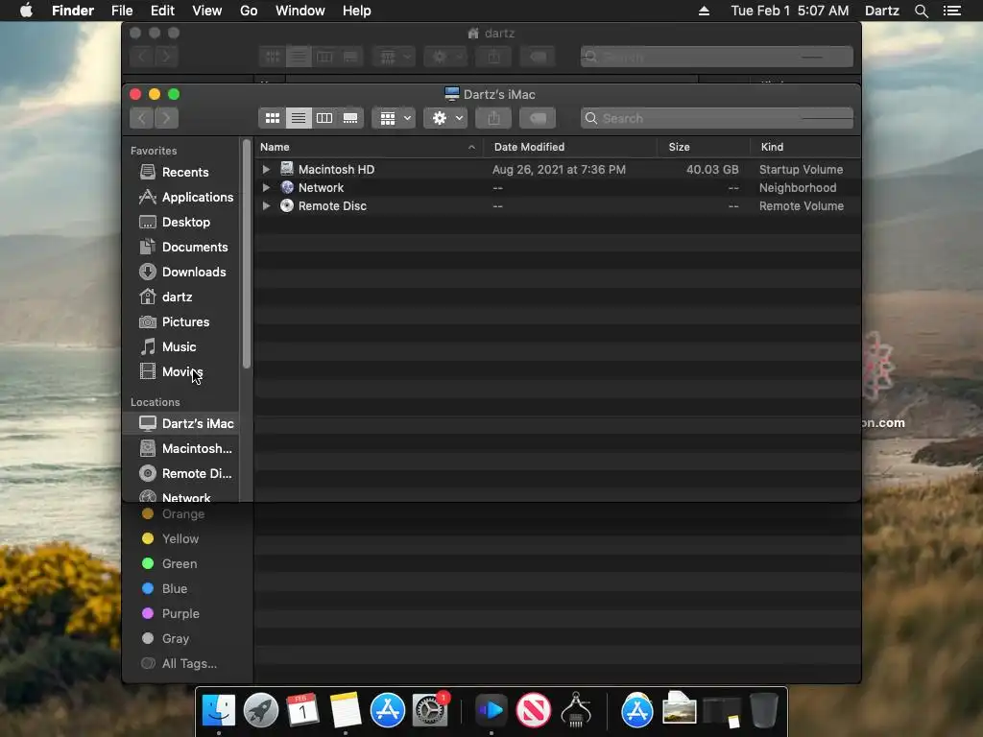This screenshot has width=983, height=737.
Task: Open the Window menu
Action: [x=300, y=11]
